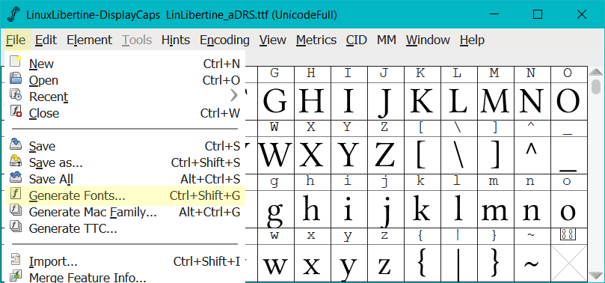Select the lowercase j glyph cell
Viewport: 605px width, 283px height.
coord(385,209)
